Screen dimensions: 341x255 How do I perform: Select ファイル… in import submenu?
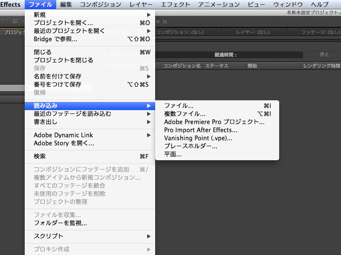pyautogui.click(x=217, y=106)
